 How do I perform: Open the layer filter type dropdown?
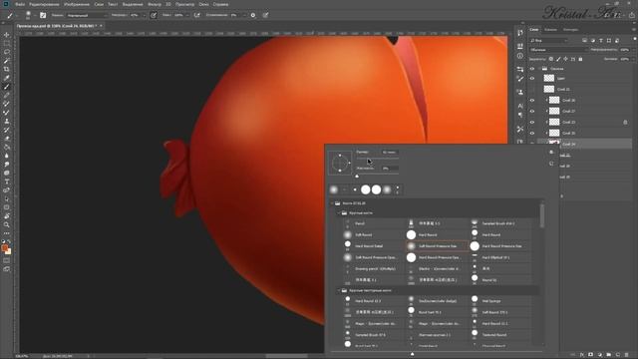[x=549, y=41]
